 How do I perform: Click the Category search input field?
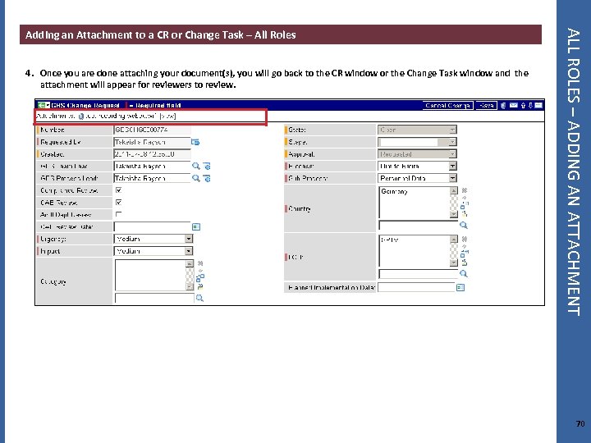point(154,299)
